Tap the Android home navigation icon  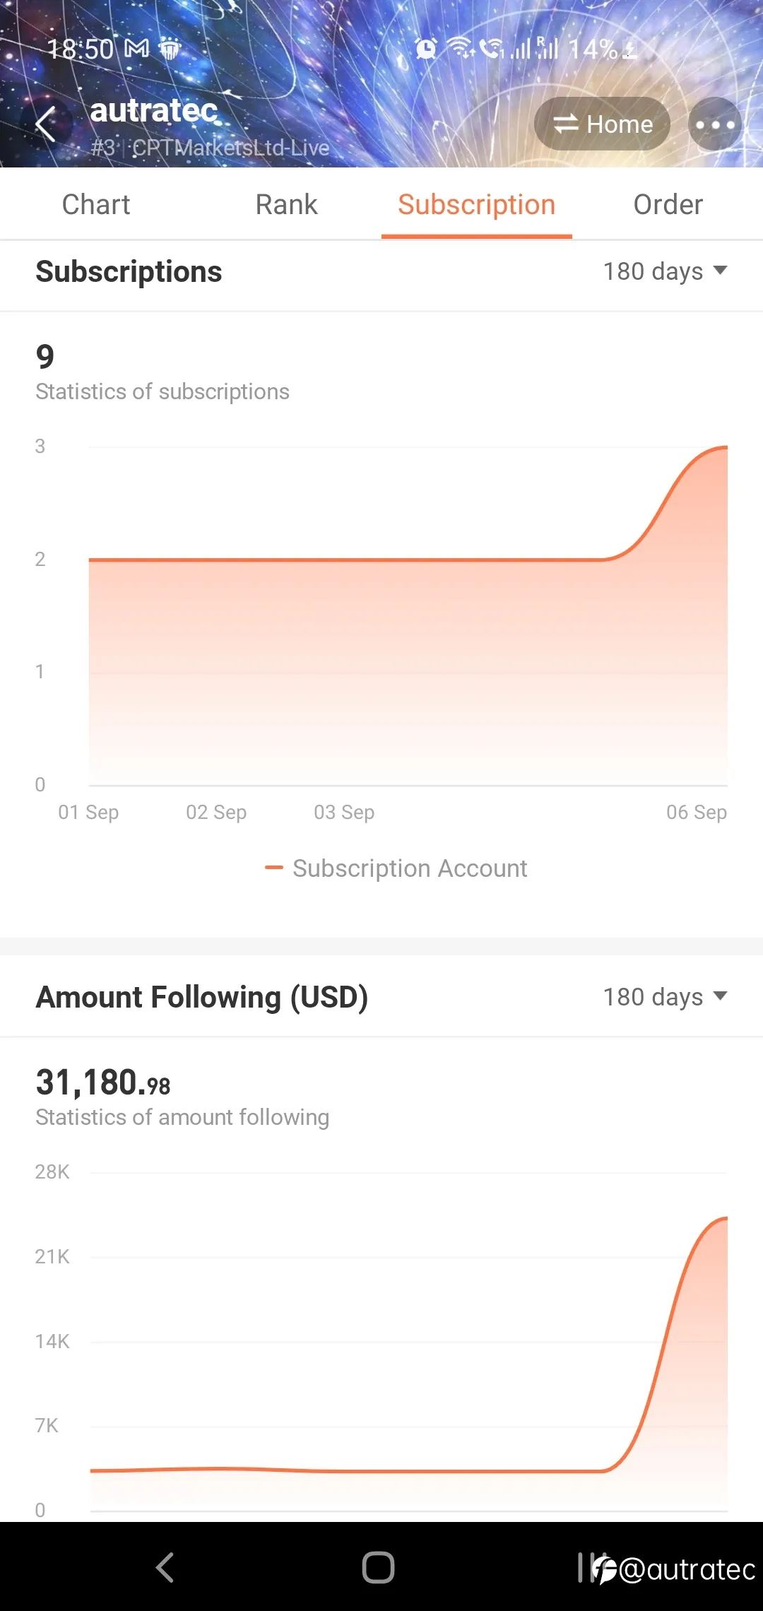[x=378, y=1567]
